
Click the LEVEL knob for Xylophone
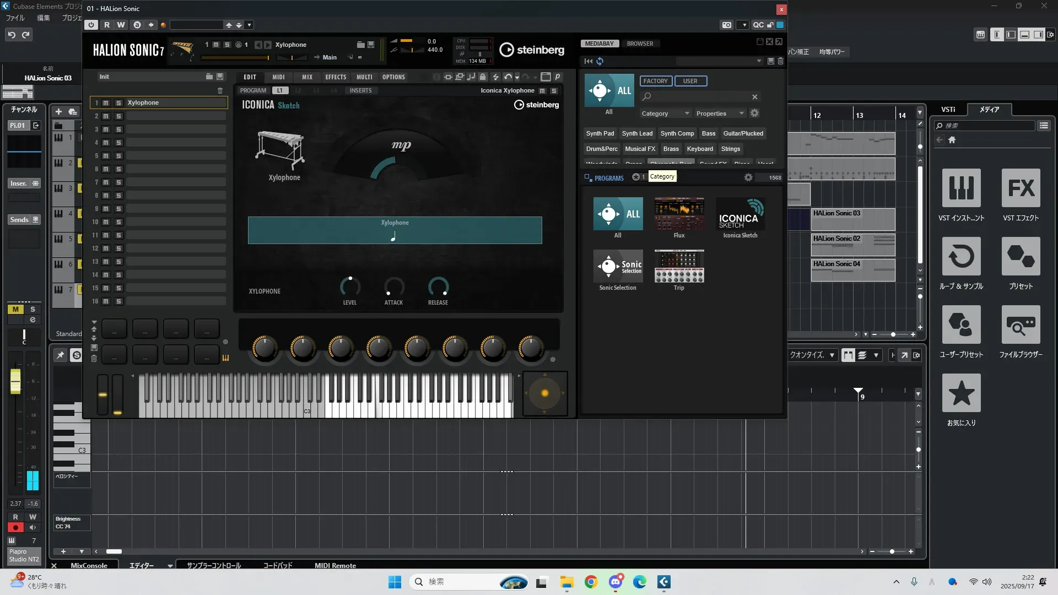pos(349,286)
